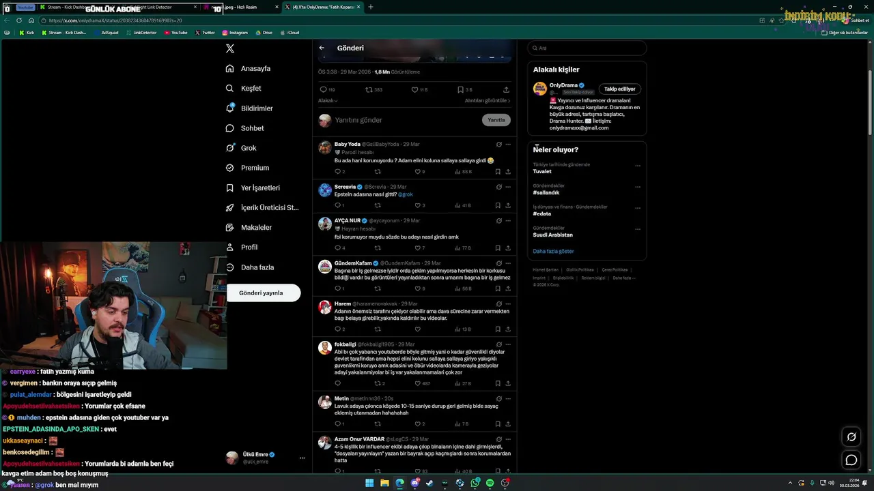
Task: Open more options for #edata trend
Action: [638, 208]
